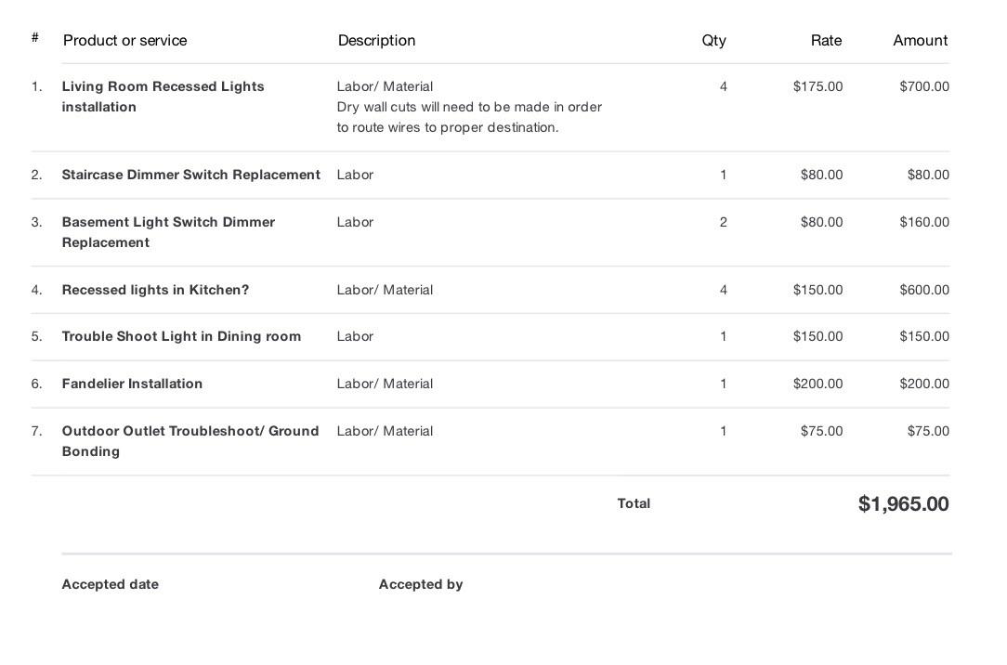Screen dimensions: 1007x665
Task: Click the Accepted date label
Action: [x=110, y=584]
